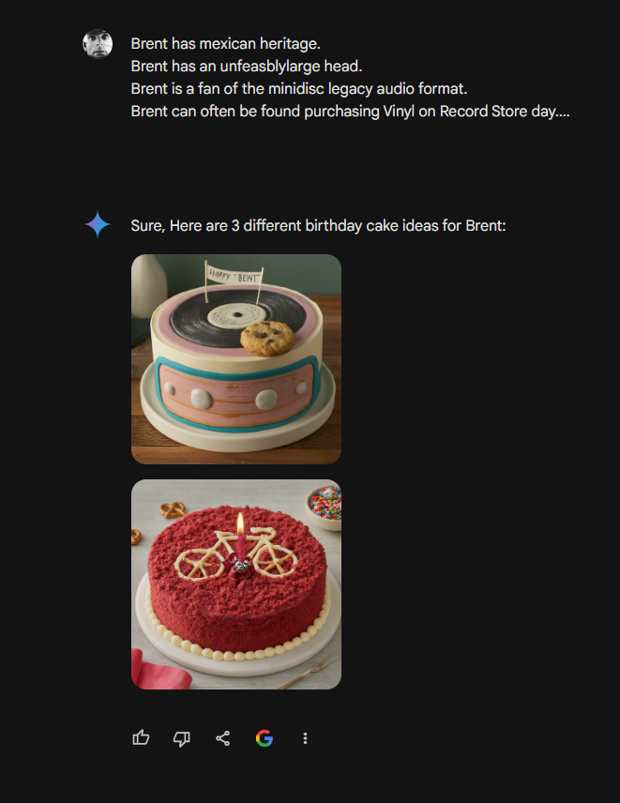Click the Record Store day prompt line
The image size is (620, 803).
350,111
